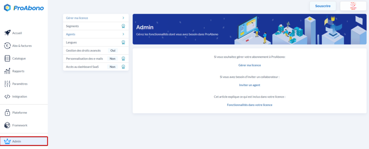The height and width of the screenshot is (149, 369).
Task: Click the Segments row label
Action: (72, 26)
